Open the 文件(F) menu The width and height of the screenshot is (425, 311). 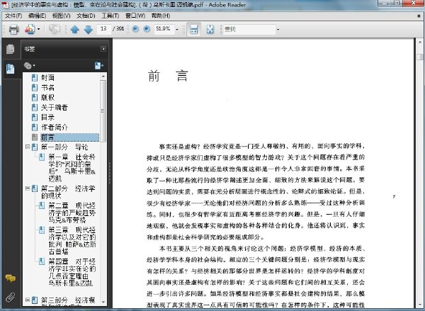click(x=13, y=16)
